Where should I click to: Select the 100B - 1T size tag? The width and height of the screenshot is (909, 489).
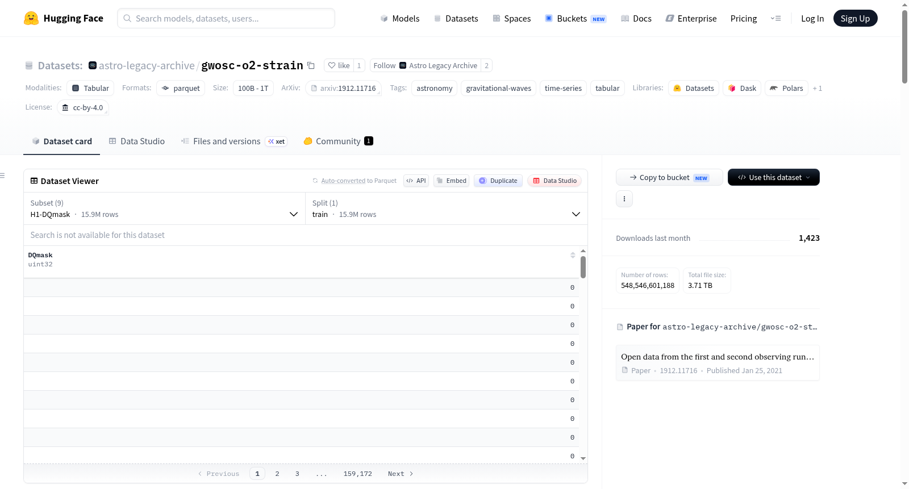(x=253, y=88)
